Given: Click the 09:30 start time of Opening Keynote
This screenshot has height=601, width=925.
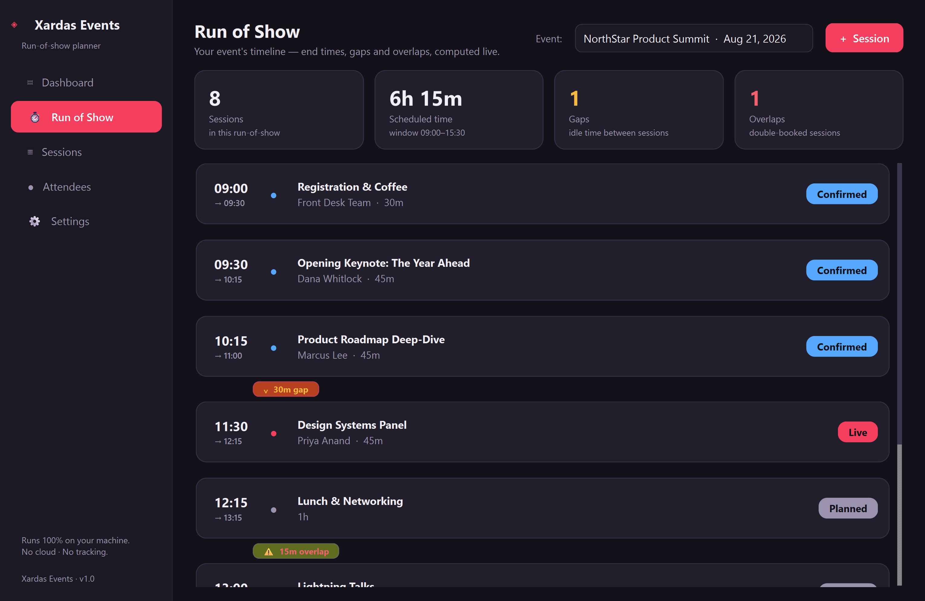Looking at the screenshot, I should 231,265.
